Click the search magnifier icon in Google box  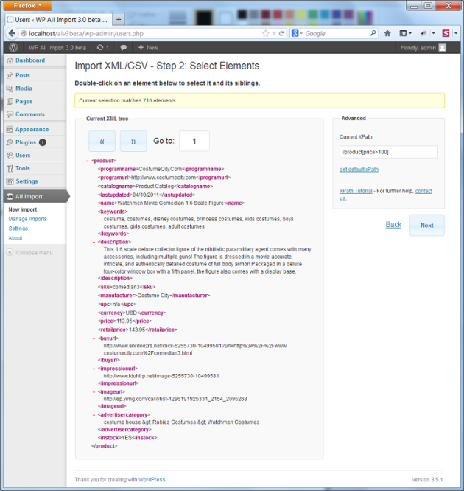pos(373,33)
